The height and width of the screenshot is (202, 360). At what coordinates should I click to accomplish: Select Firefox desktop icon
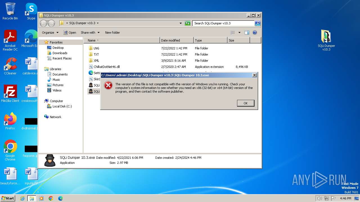coord(10,121)
